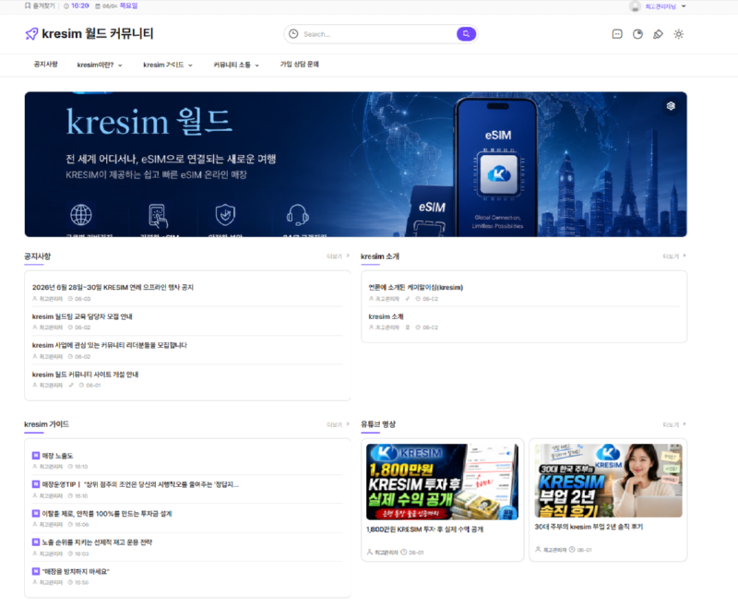Image resolution: width=738 pixels, height=607 pixels.
Task: Toggle the sun theme icon
Action: pyautogui.click(x=678, y=34)
